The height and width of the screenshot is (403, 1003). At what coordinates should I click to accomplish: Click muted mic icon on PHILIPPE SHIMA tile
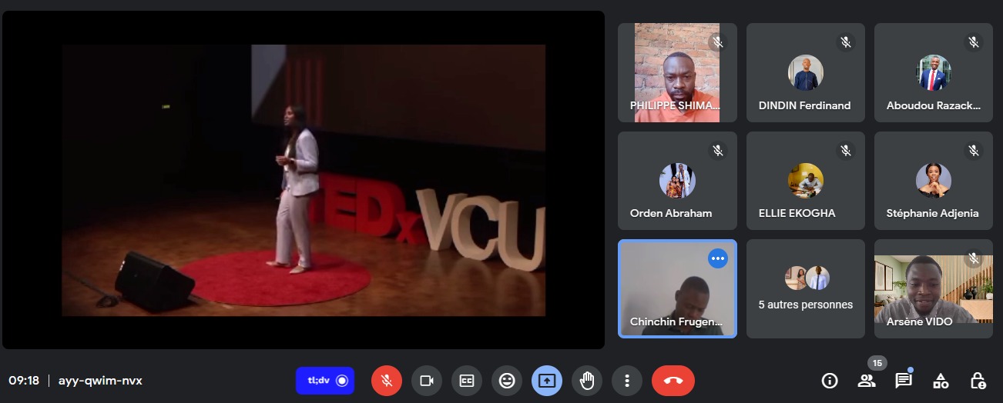click(718, 42)
